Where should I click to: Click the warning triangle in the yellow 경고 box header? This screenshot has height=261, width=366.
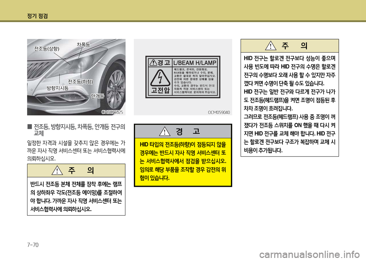click(165, 132)
